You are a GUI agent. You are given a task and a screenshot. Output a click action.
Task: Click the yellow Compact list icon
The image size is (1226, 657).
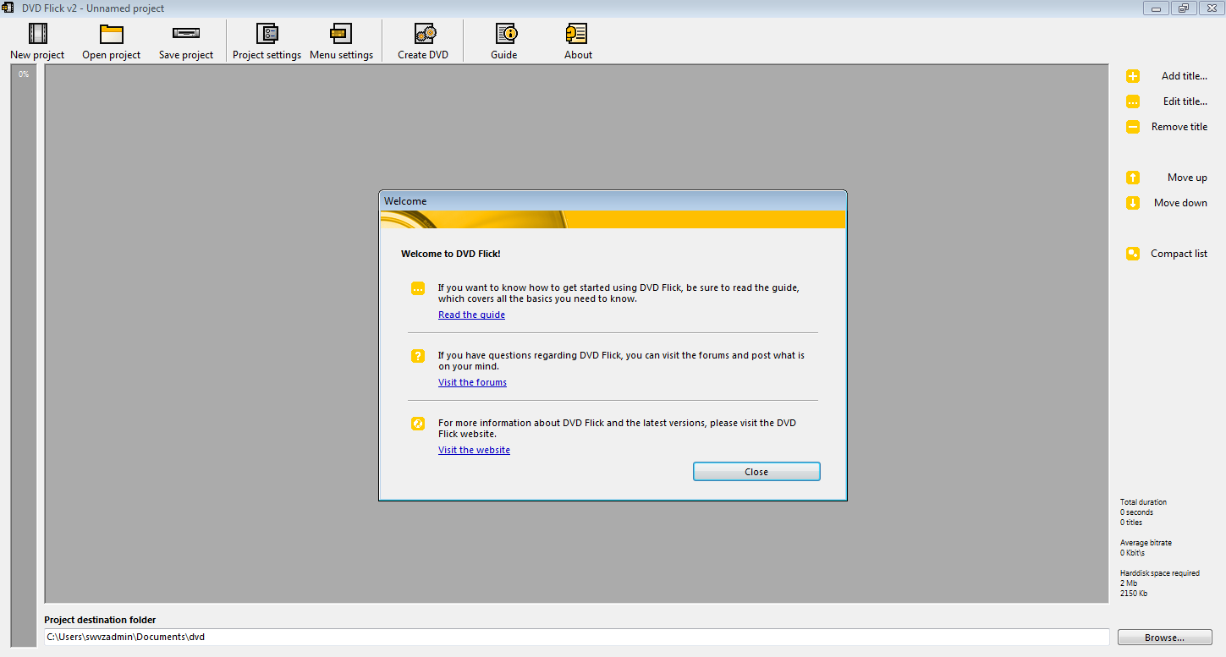(x=1133, y=254)
